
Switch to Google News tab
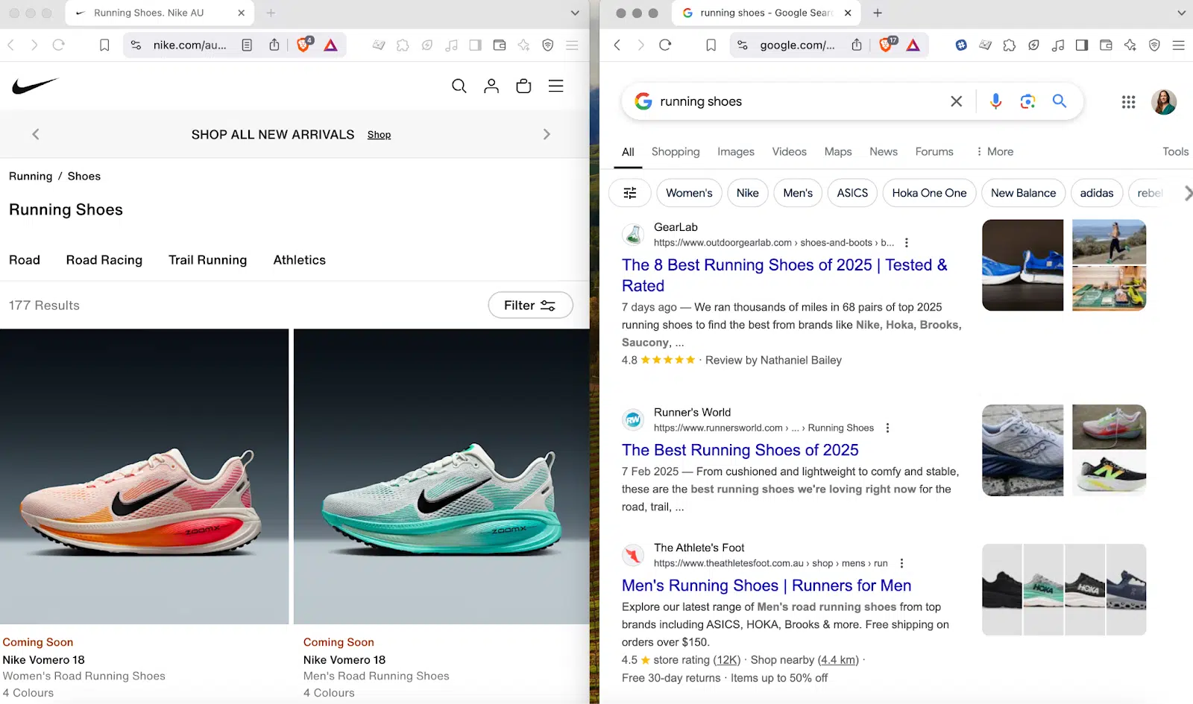[884, 152]
